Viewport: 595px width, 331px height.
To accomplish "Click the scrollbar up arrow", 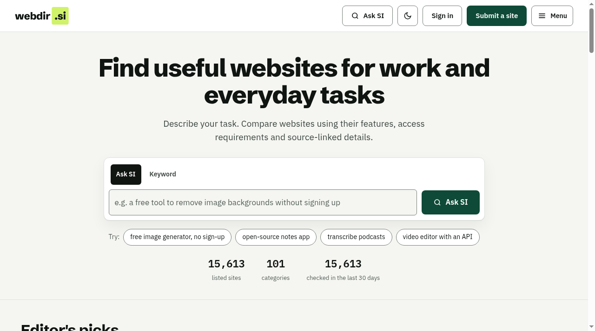I will [x=591, y=3].
